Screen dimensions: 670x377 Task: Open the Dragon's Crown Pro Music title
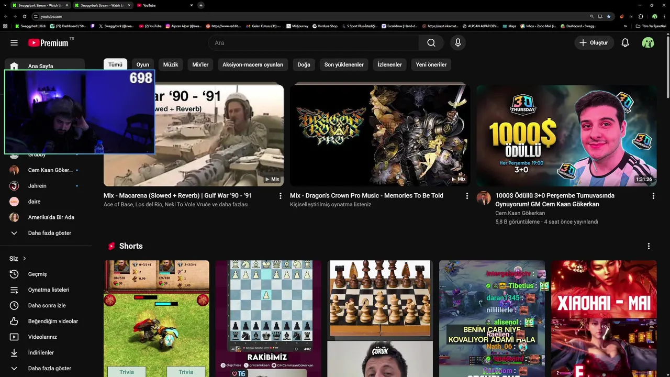tap(366, 195)
